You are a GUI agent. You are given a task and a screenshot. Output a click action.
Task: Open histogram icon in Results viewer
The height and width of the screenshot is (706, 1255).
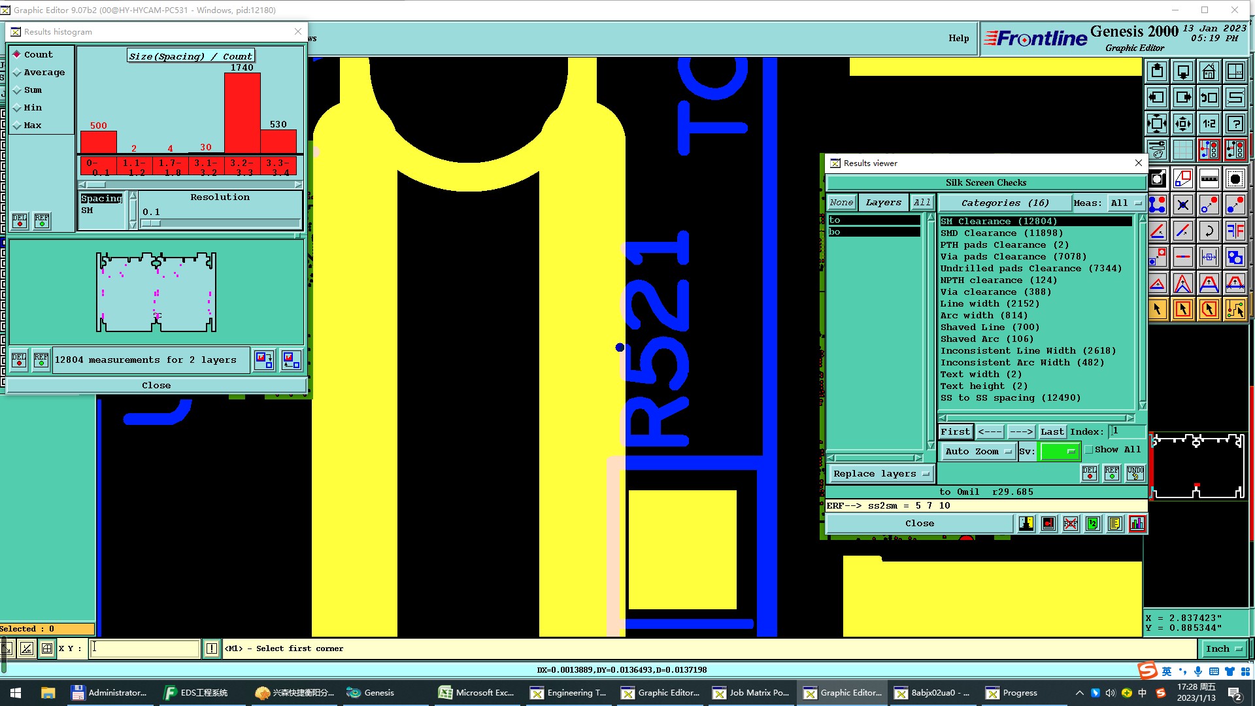click(x=1137, y=524)
